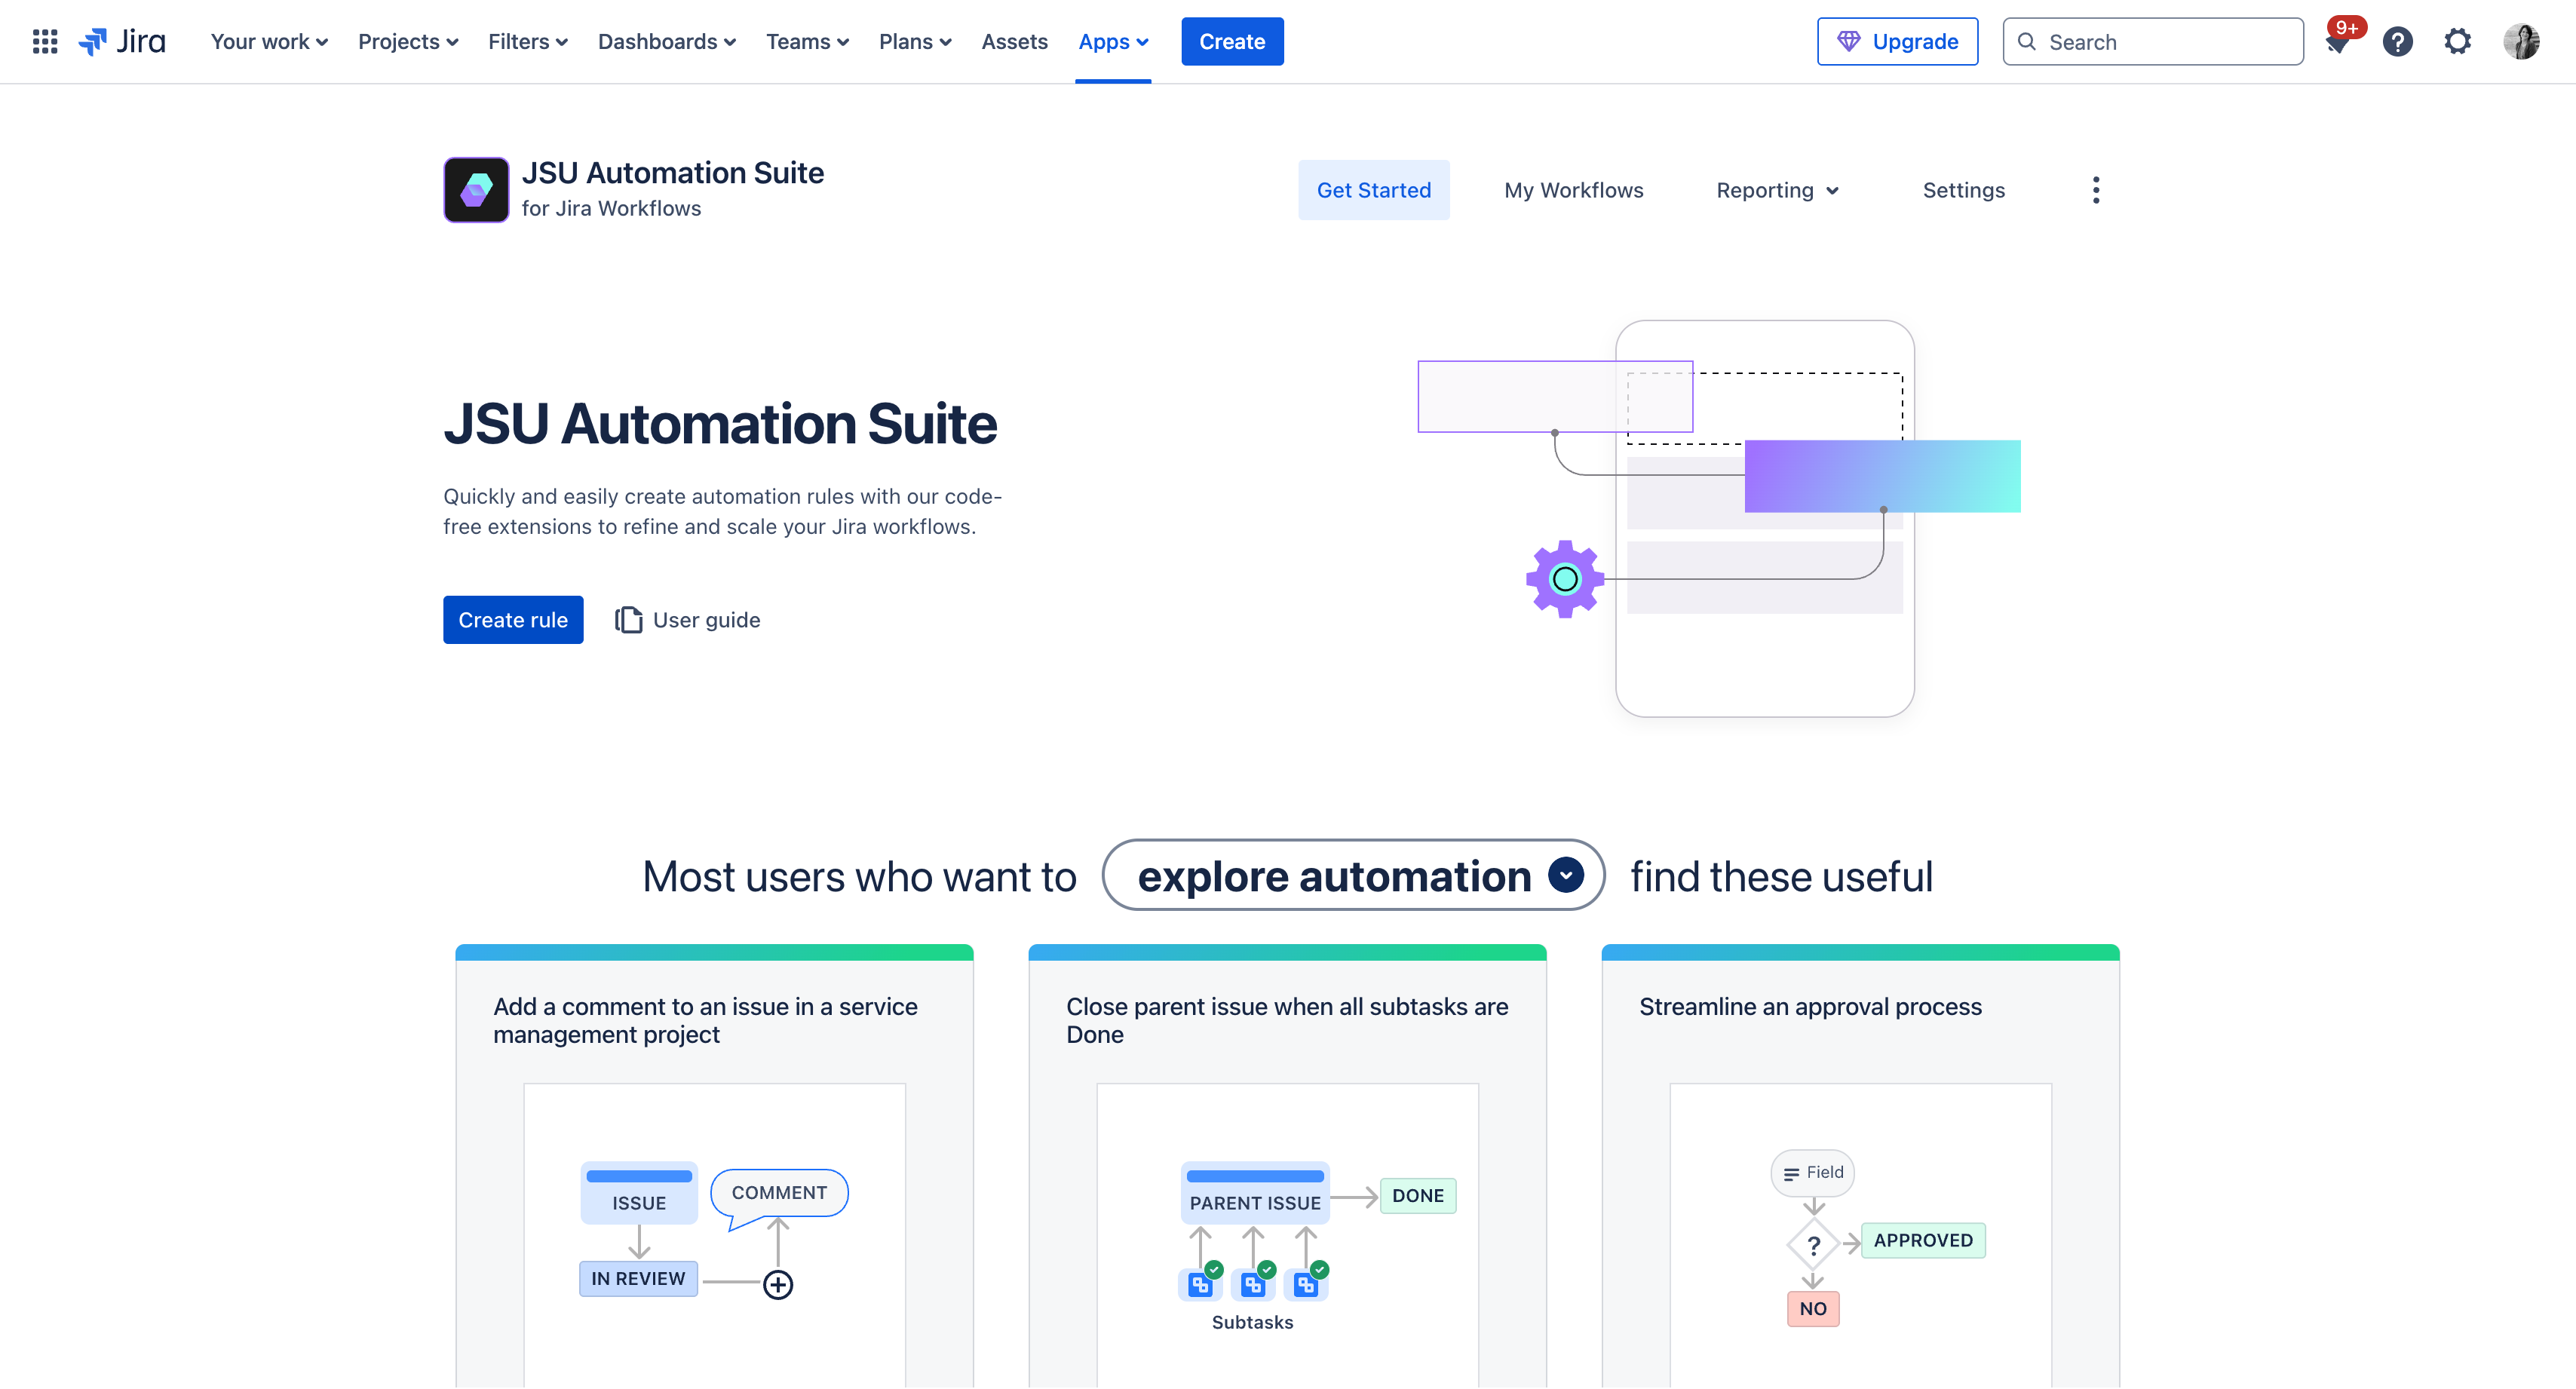Click the blue Create button

(1232, 41)
